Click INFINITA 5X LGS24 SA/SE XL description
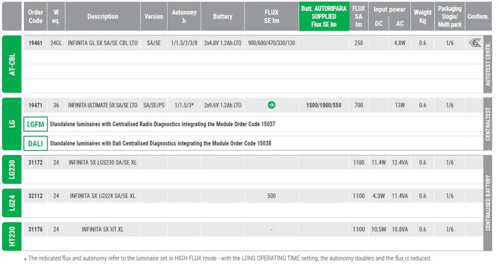Image resolution: width=498 pixels, height=267 pixels. [103, 196]
